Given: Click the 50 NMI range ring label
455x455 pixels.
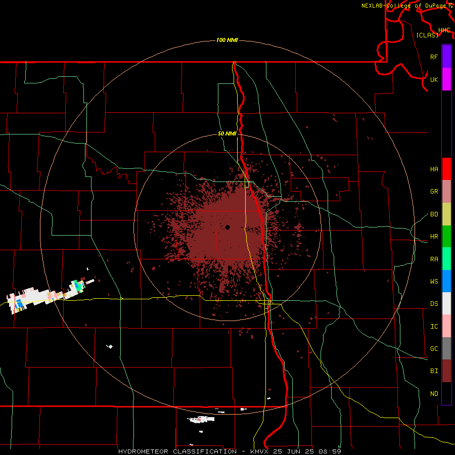Looking at the screenshot, I should point(227,134).
